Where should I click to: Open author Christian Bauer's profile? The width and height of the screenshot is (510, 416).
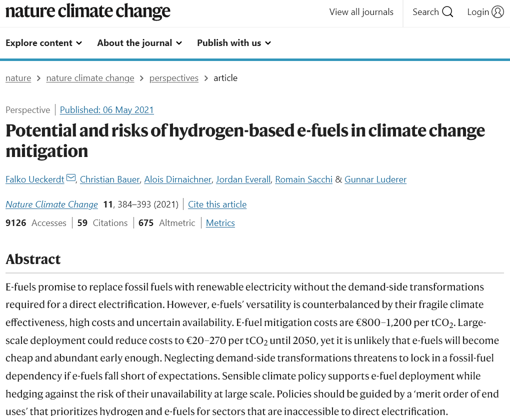point(109,179)
